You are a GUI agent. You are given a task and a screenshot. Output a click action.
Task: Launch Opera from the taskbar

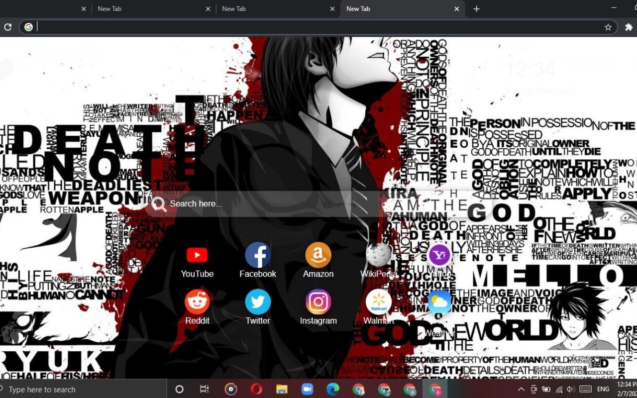coord(256,389)
